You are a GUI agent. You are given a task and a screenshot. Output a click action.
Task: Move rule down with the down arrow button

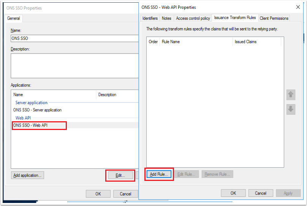[291, 109]
